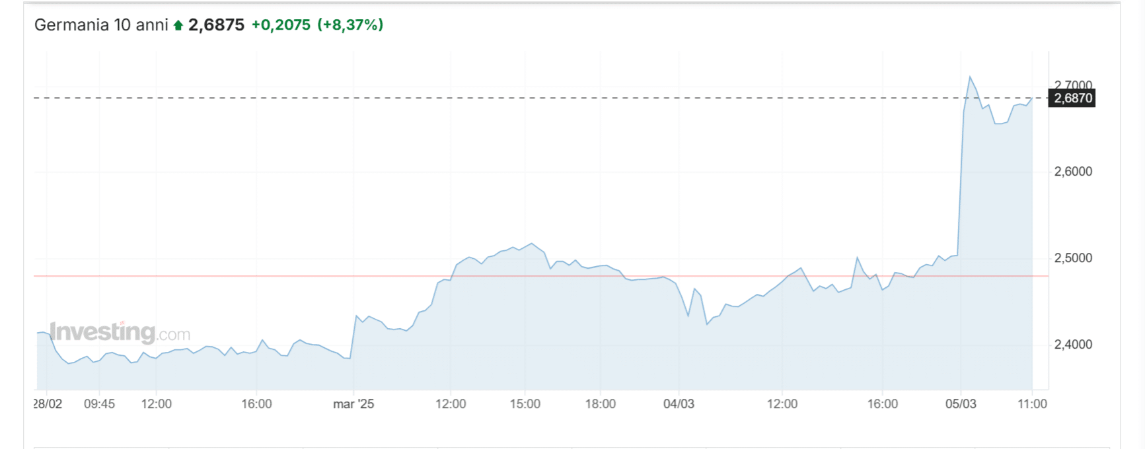The image size is (1145, 449).
Task: Select the mar '25 time axis label
Action: tap(353, 404)
